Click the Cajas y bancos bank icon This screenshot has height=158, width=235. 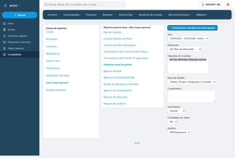[x=4, y=48]
